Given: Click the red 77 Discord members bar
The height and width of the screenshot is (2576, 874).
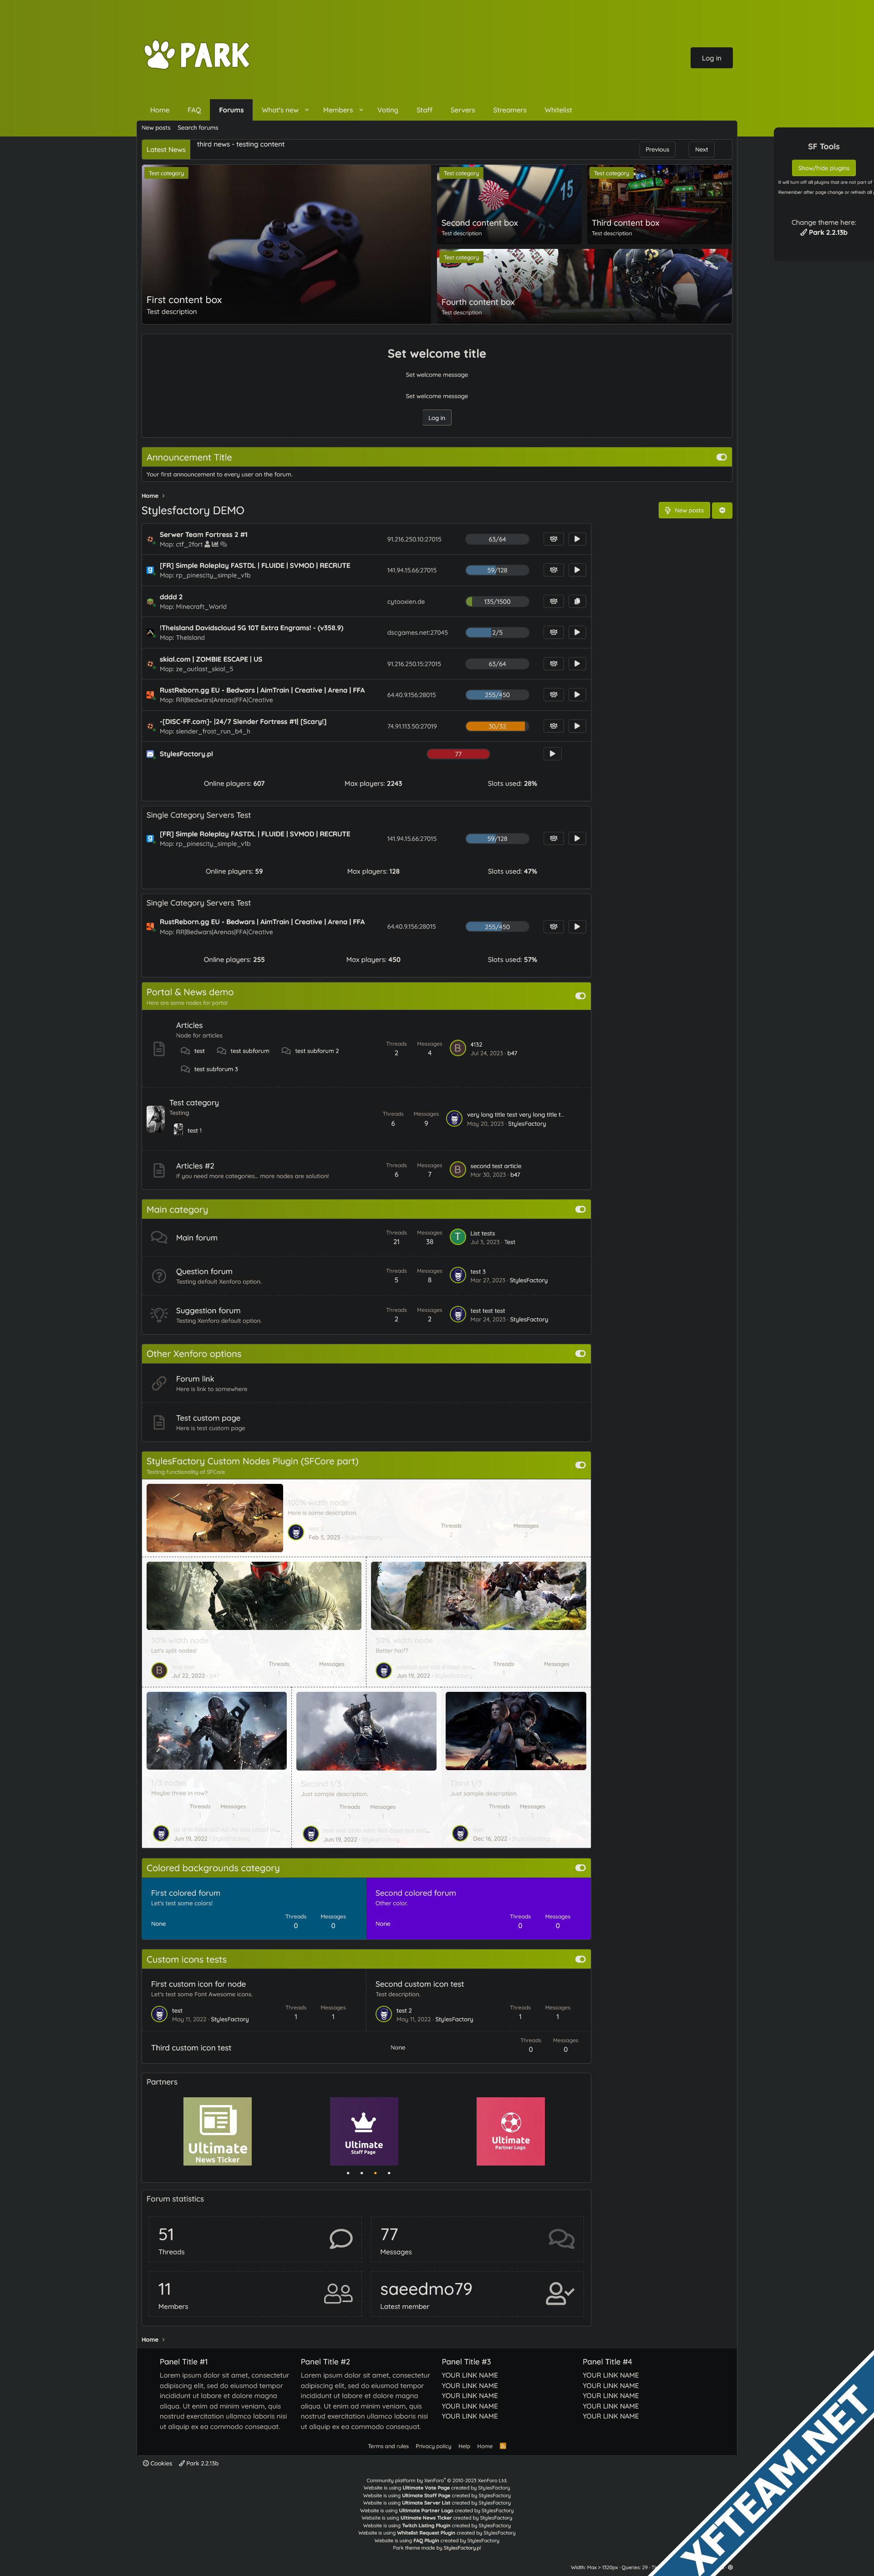Looking at the screenshot, I should tap(458, 754).
